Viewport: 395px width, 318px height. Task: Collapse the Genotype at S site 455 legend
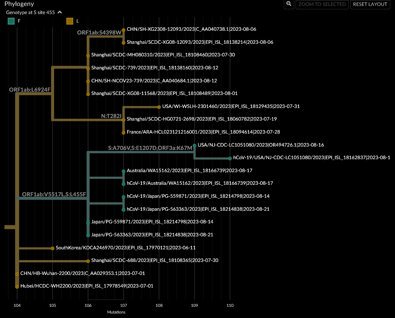tap(59, 12)
